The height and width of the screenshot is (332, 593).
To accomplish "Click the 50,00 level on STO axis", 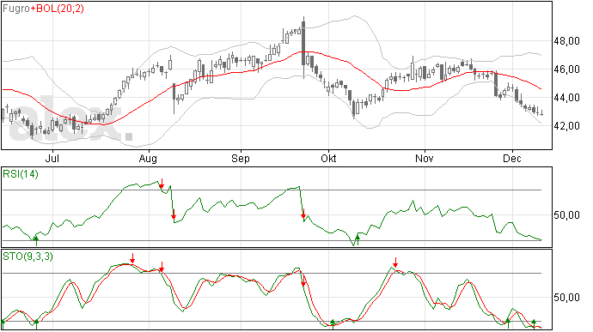I will 566,297.
